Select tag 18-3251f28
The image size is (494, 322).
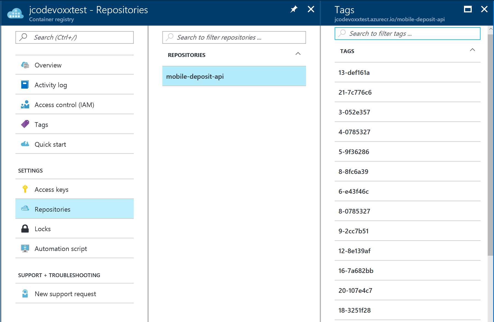tap(408, 310)
